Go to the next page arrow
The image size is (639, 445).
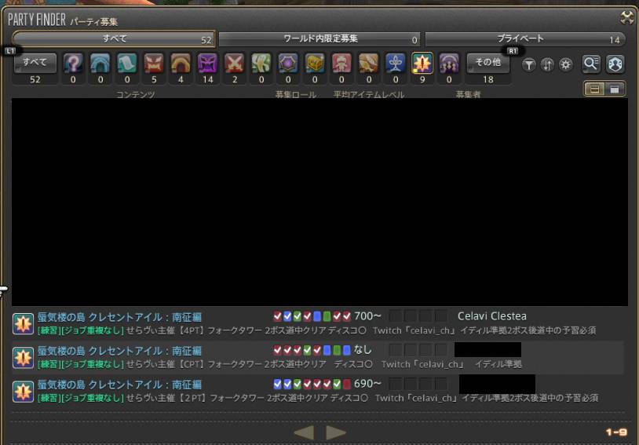pyautogui.click(x=336, y=432)
